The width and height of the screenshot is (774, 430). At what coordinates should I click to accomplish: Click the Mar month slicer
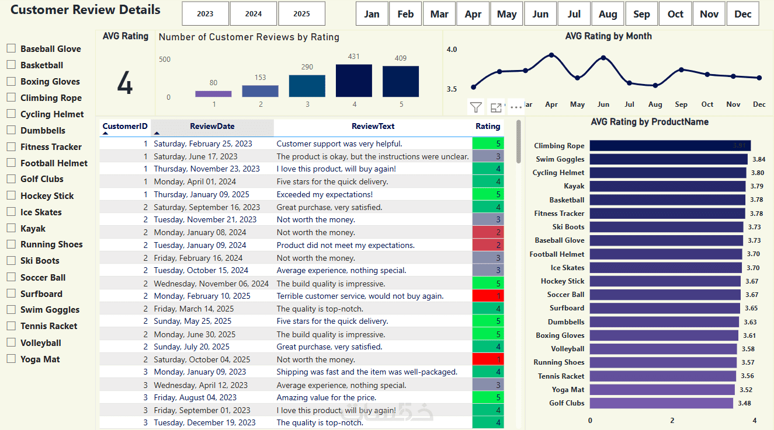tap(439, 14)
